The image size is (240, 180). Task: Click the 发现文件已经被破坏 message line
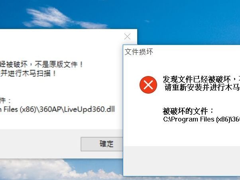coord(201,79)
